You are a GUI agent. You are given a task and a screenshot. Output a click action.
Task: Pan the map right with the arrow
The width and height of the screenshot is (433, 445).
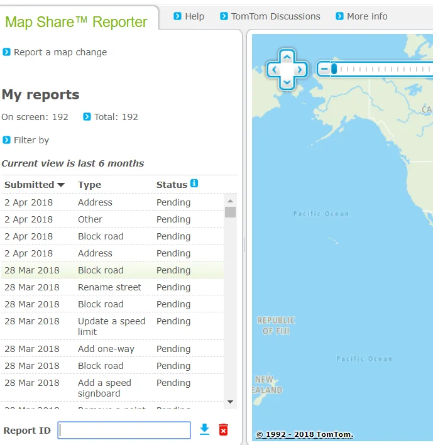(300, 70)
